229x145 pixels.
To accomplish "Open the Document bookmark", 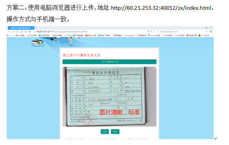I will point(129,36).
